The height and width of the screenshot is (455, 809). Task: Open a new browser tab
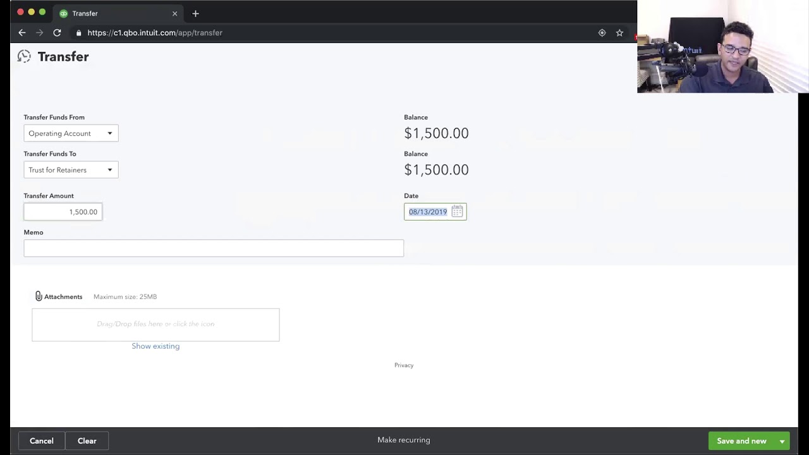coord(195,13)
